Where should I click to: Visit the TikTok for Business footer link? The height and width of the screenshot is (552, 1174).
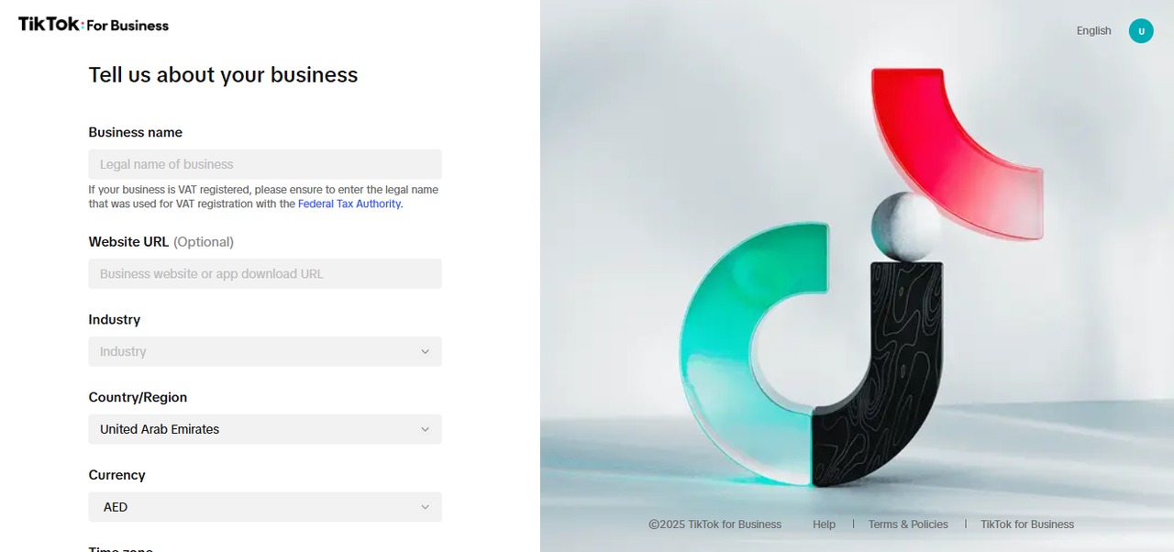pos(1027,524)
